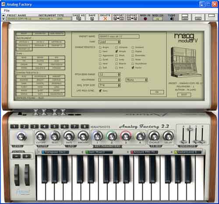Click the Chorus FX mix knob

tap(154, 136)
